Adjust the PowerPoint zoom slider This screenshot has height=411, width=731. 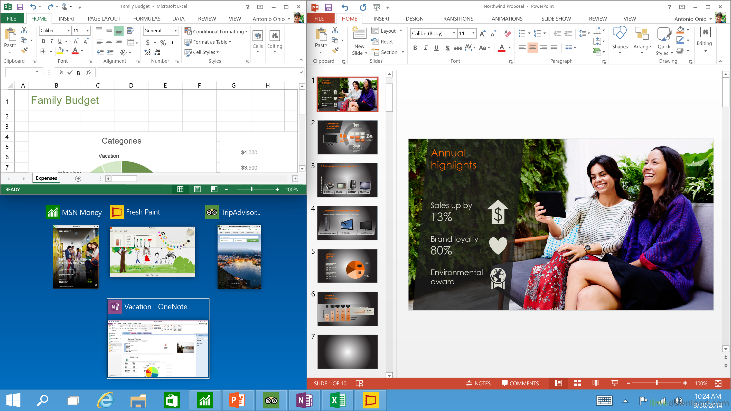657,383
